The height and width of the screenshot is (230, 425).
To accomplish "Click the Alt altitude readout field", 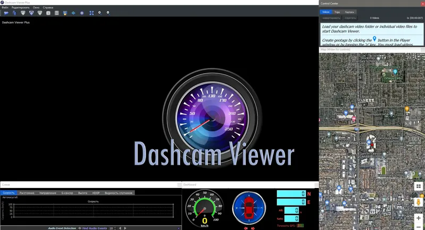I will click(x=292, y=210).
